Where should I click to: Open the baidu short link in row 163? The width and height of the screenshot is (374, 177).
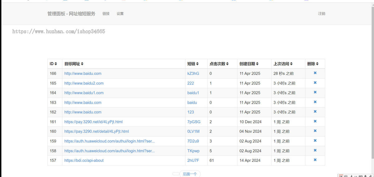(x=192, y=103)
